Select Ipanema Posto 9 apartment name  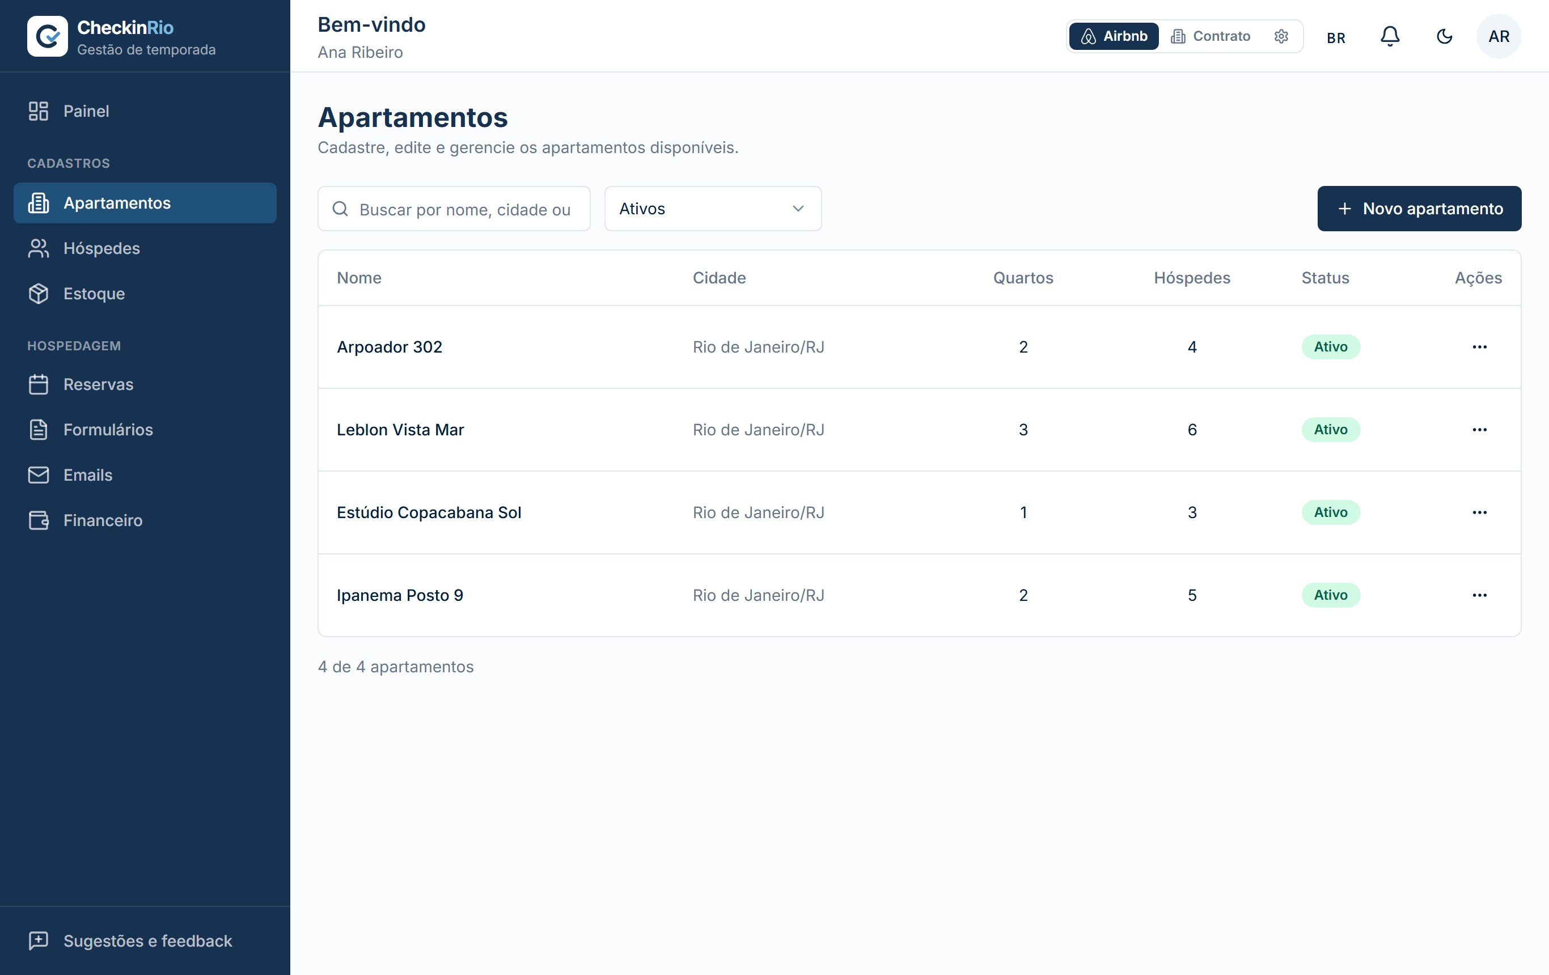pos(400,596)
